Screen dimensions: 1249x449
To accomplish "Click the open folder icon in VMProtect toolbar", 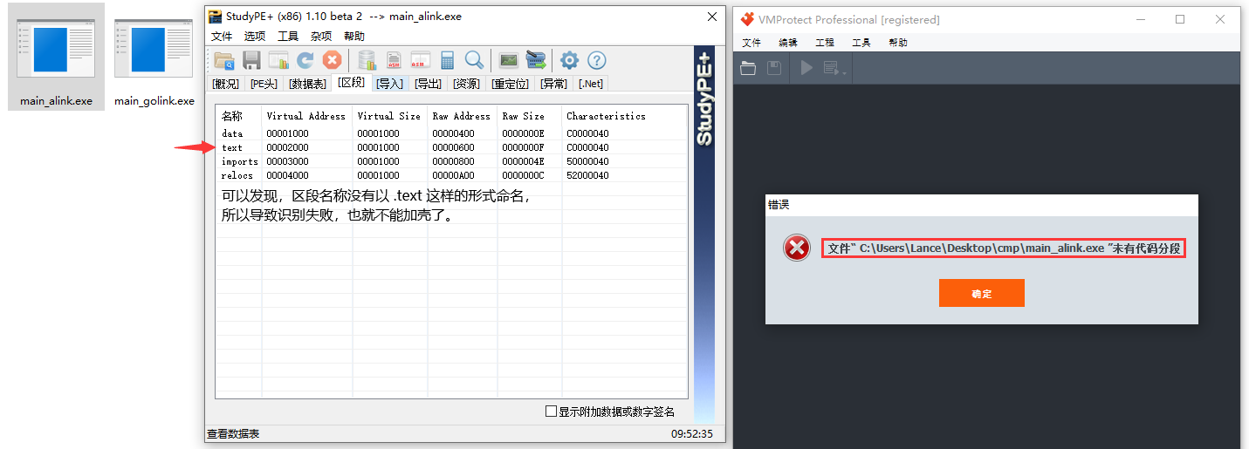I will pos(748,68).
